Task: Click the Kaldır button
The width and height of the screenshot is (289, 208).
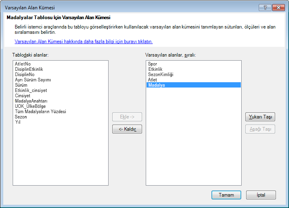Action: coord(127,129)
